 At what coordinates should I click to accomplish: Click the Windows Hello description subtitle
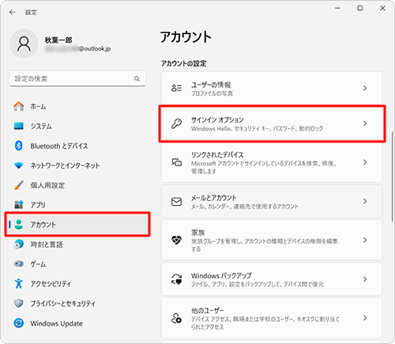[257, 129]
